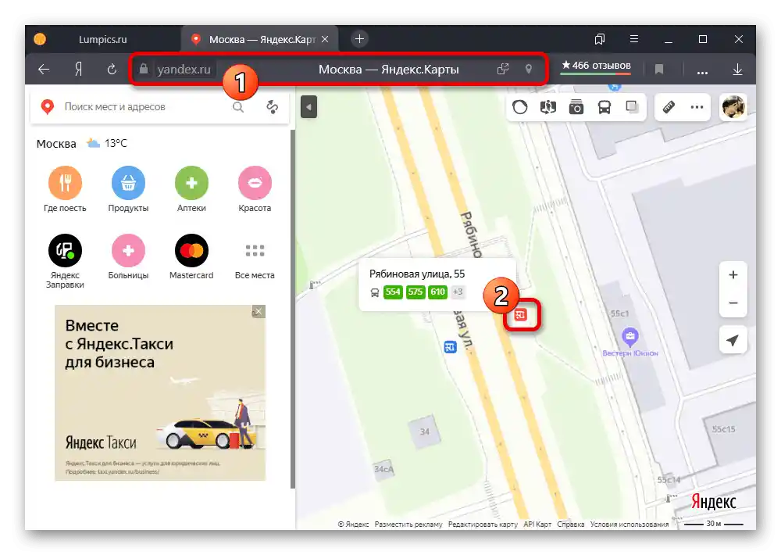
Task: Open the 466 отзывов site reviews
Action: coord(596,66)
